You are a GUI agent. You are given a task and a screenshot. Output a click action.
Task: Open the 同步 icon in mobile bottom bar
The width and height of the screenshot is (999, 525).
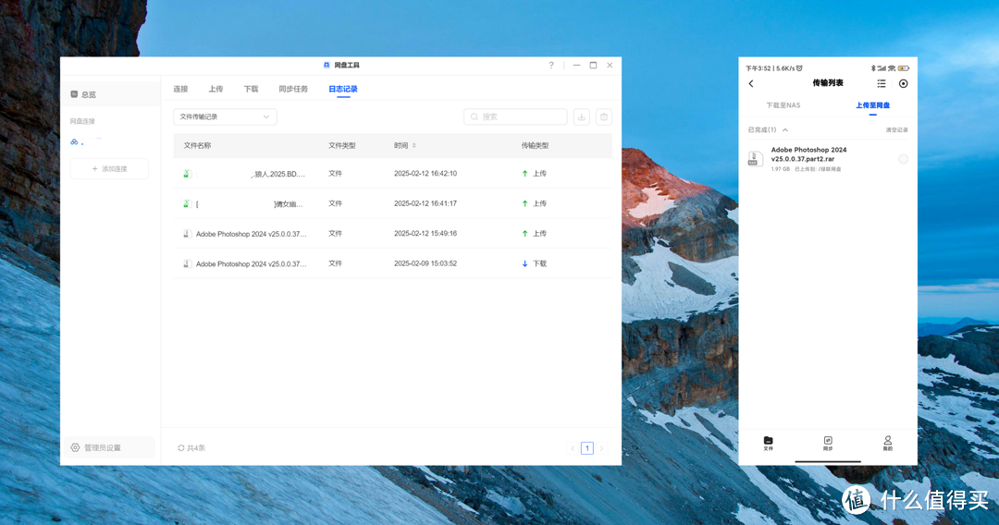(x=828, y=443)
